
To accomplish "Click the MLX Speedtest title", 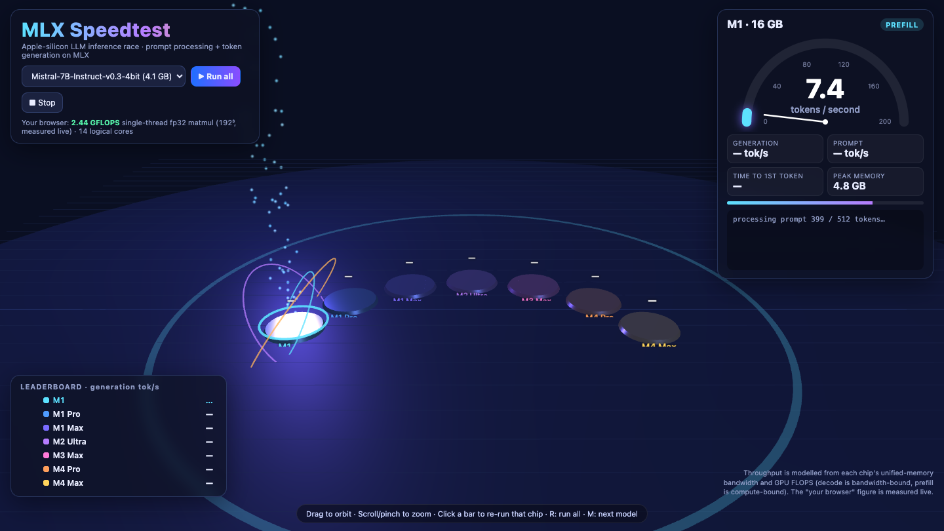I will click(x=96, y=30).
